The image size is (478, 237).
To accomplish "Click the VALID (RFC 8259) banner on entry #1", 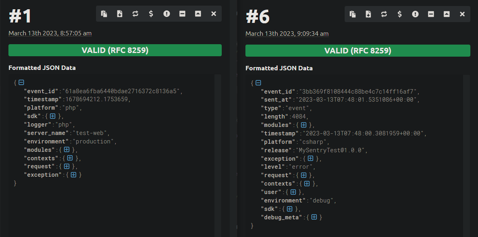I will pos(115,50).
